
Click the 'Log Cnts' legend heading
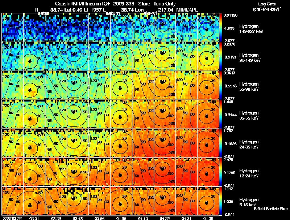pos(267,4)
